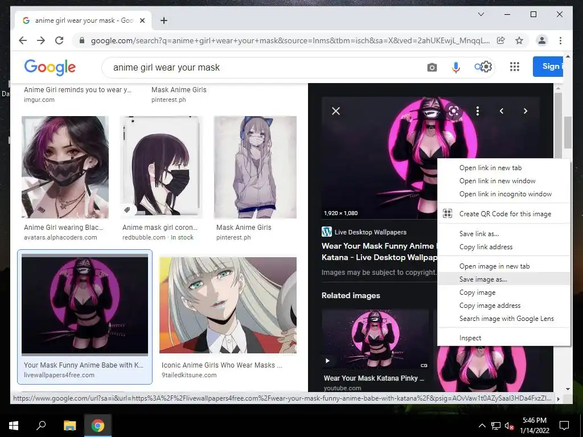Open the Chrome profile avatar icon
Screen dimensions: 583x437
click(542, 40)
